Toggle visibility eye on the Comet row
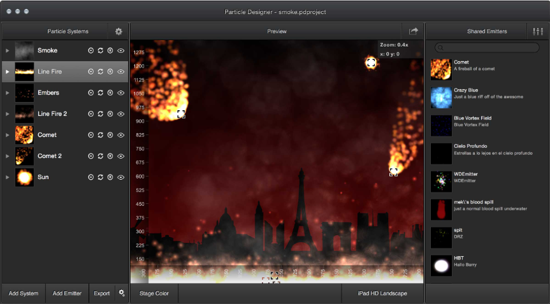Screen dimensions: 550x304 click(120, 135)
